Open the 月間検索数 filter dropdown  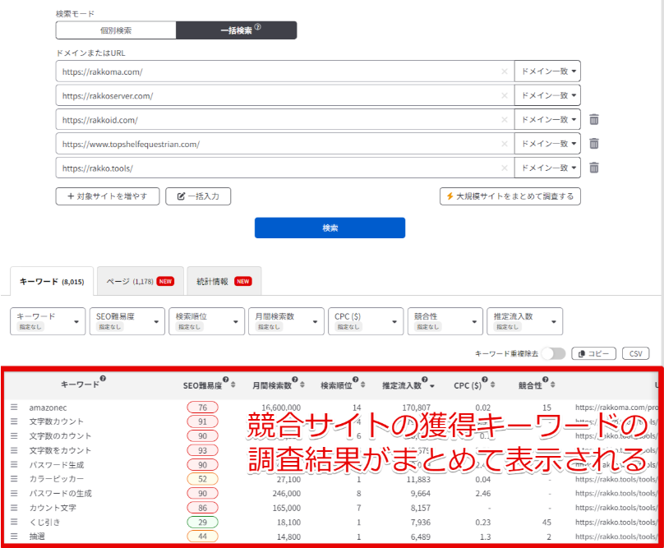coord(285,321)
